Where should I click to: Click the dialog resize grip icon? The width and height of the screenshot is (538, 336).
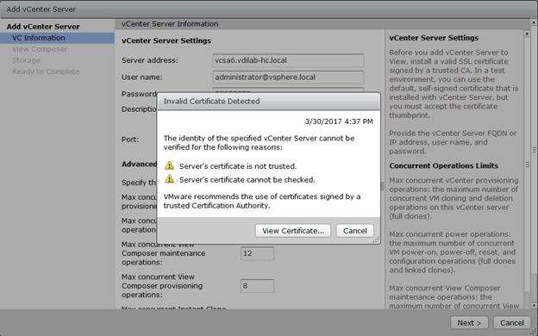(x=376, y=240)
